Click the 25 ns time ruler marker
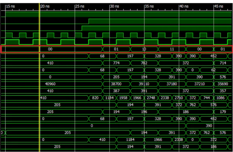This screenshot has width=233, height=152. [x=80, y=6]
